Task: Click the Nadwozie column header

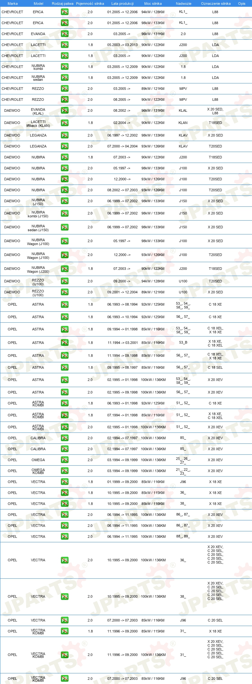Action: click(x=184, y=4)
